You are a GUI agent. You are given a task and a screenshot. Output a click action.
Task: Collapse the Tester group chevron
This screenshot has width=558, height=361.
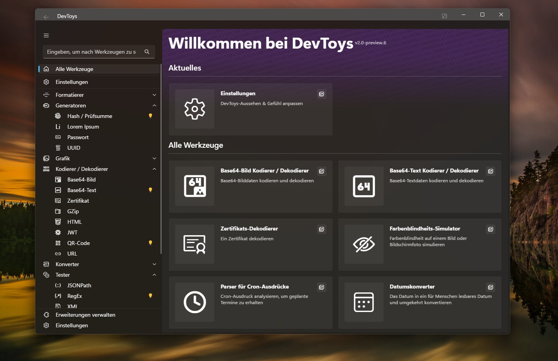pyautogui.click(x=154, y=275)
